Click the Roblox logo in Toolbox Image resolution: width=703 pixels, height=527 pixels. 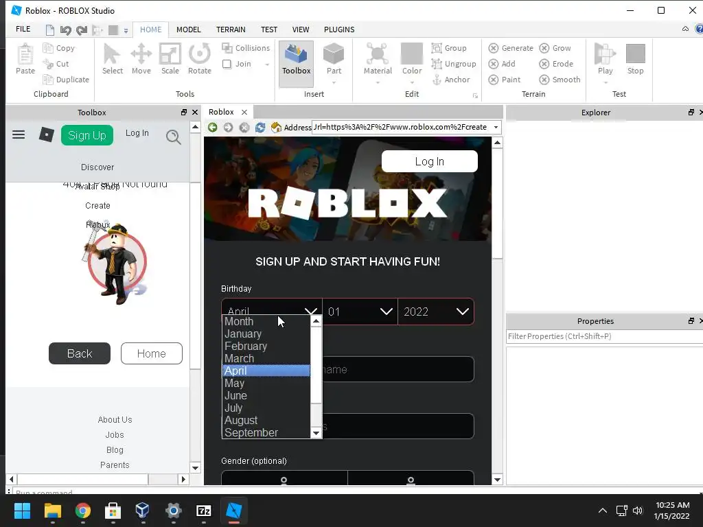(x=46, y=134)
